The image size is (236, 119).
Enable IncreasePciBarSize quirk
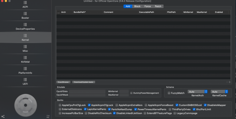coord(60,113)
